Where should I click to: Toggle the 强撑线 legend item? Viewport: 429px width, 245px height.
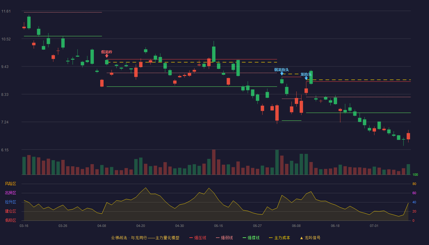(251, 238)
